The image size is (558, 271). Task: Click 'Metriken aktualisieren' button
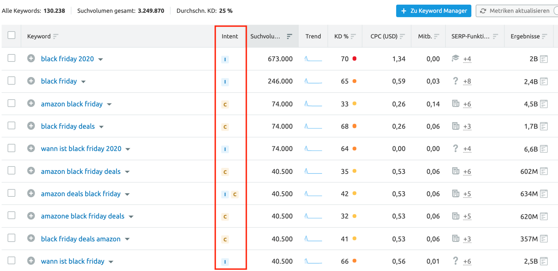tap(516, 11)
